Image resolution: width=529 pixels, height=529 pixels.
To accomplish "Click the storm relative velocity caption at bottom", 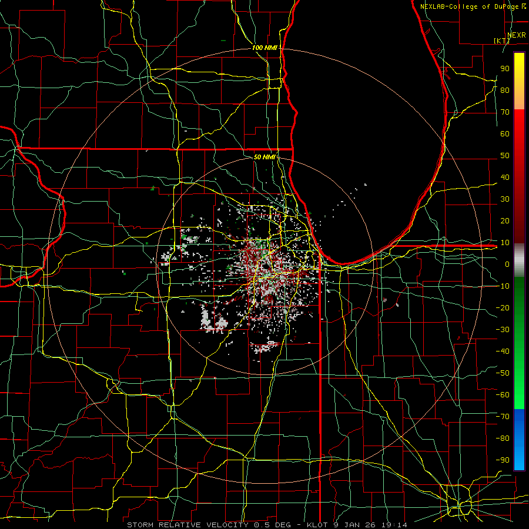I will click(x=267, y=525).
